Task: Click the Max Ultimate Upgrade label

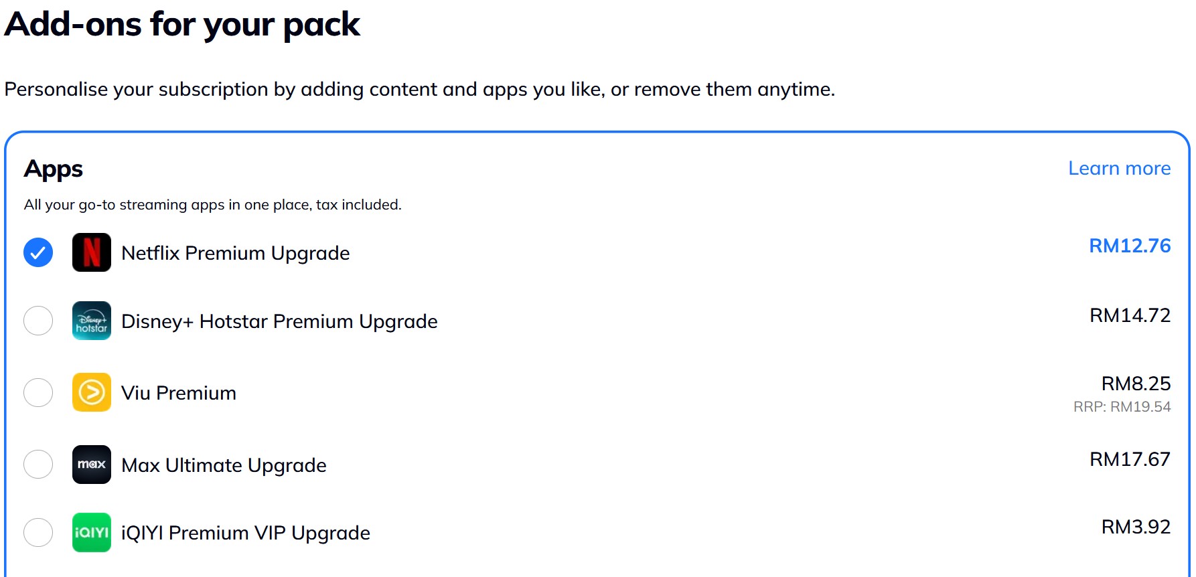Action: click(x=224, y=465)
